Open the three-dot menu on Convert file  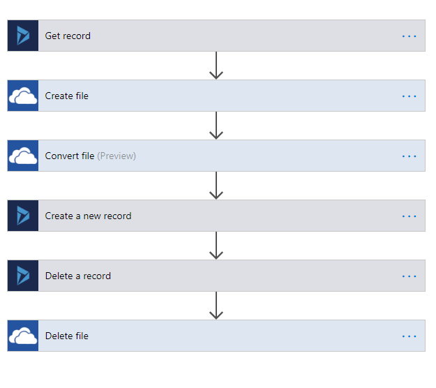(409, 156)
